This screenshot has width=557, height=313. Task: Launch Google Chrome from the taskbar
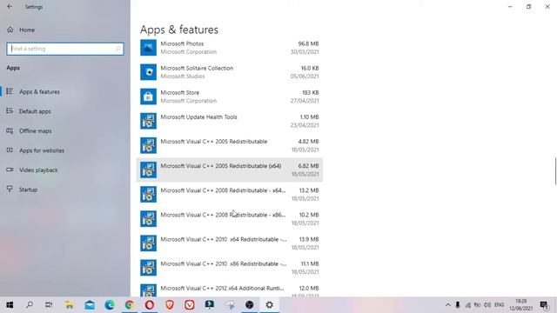(130, 305)
